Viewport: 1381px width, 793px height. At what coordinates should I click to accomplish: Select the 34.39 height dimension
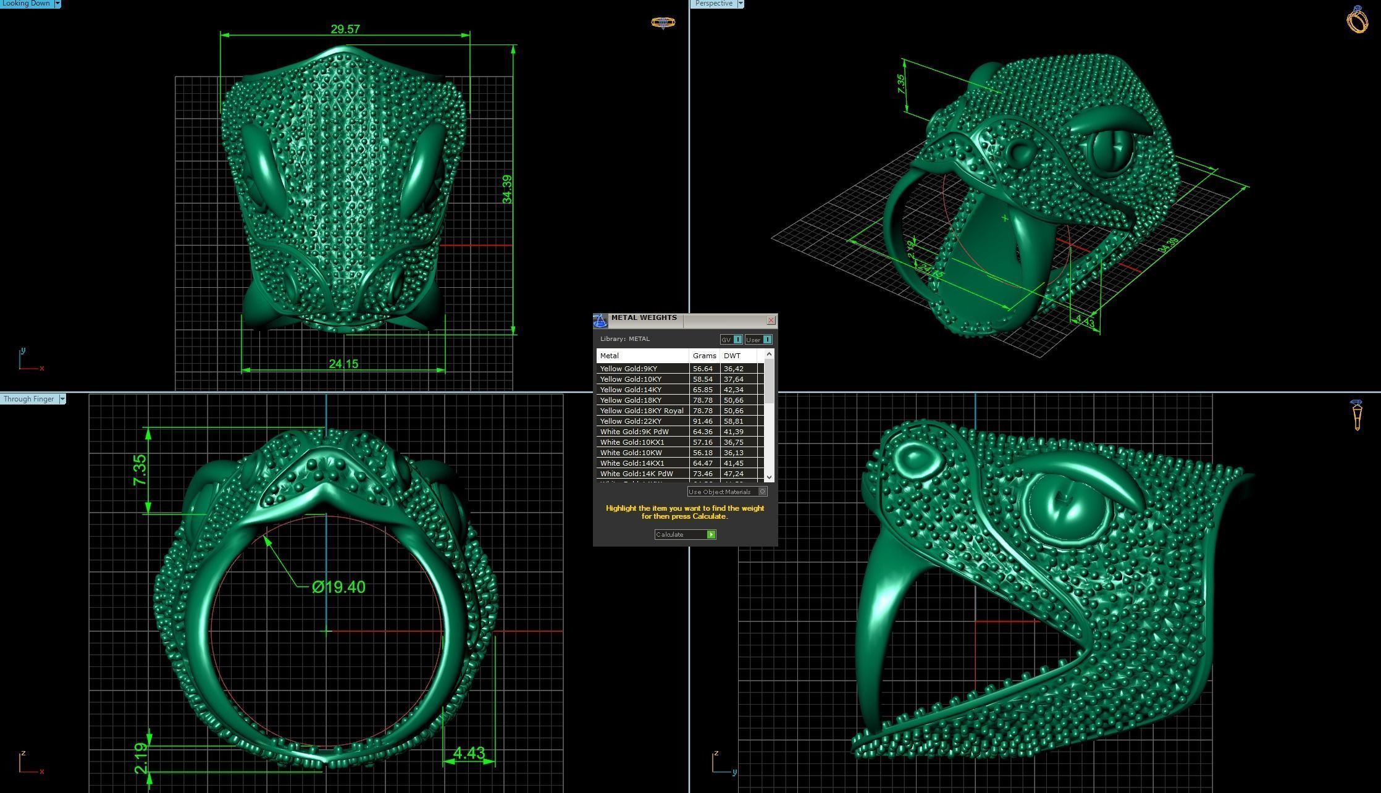coord(507,189)
